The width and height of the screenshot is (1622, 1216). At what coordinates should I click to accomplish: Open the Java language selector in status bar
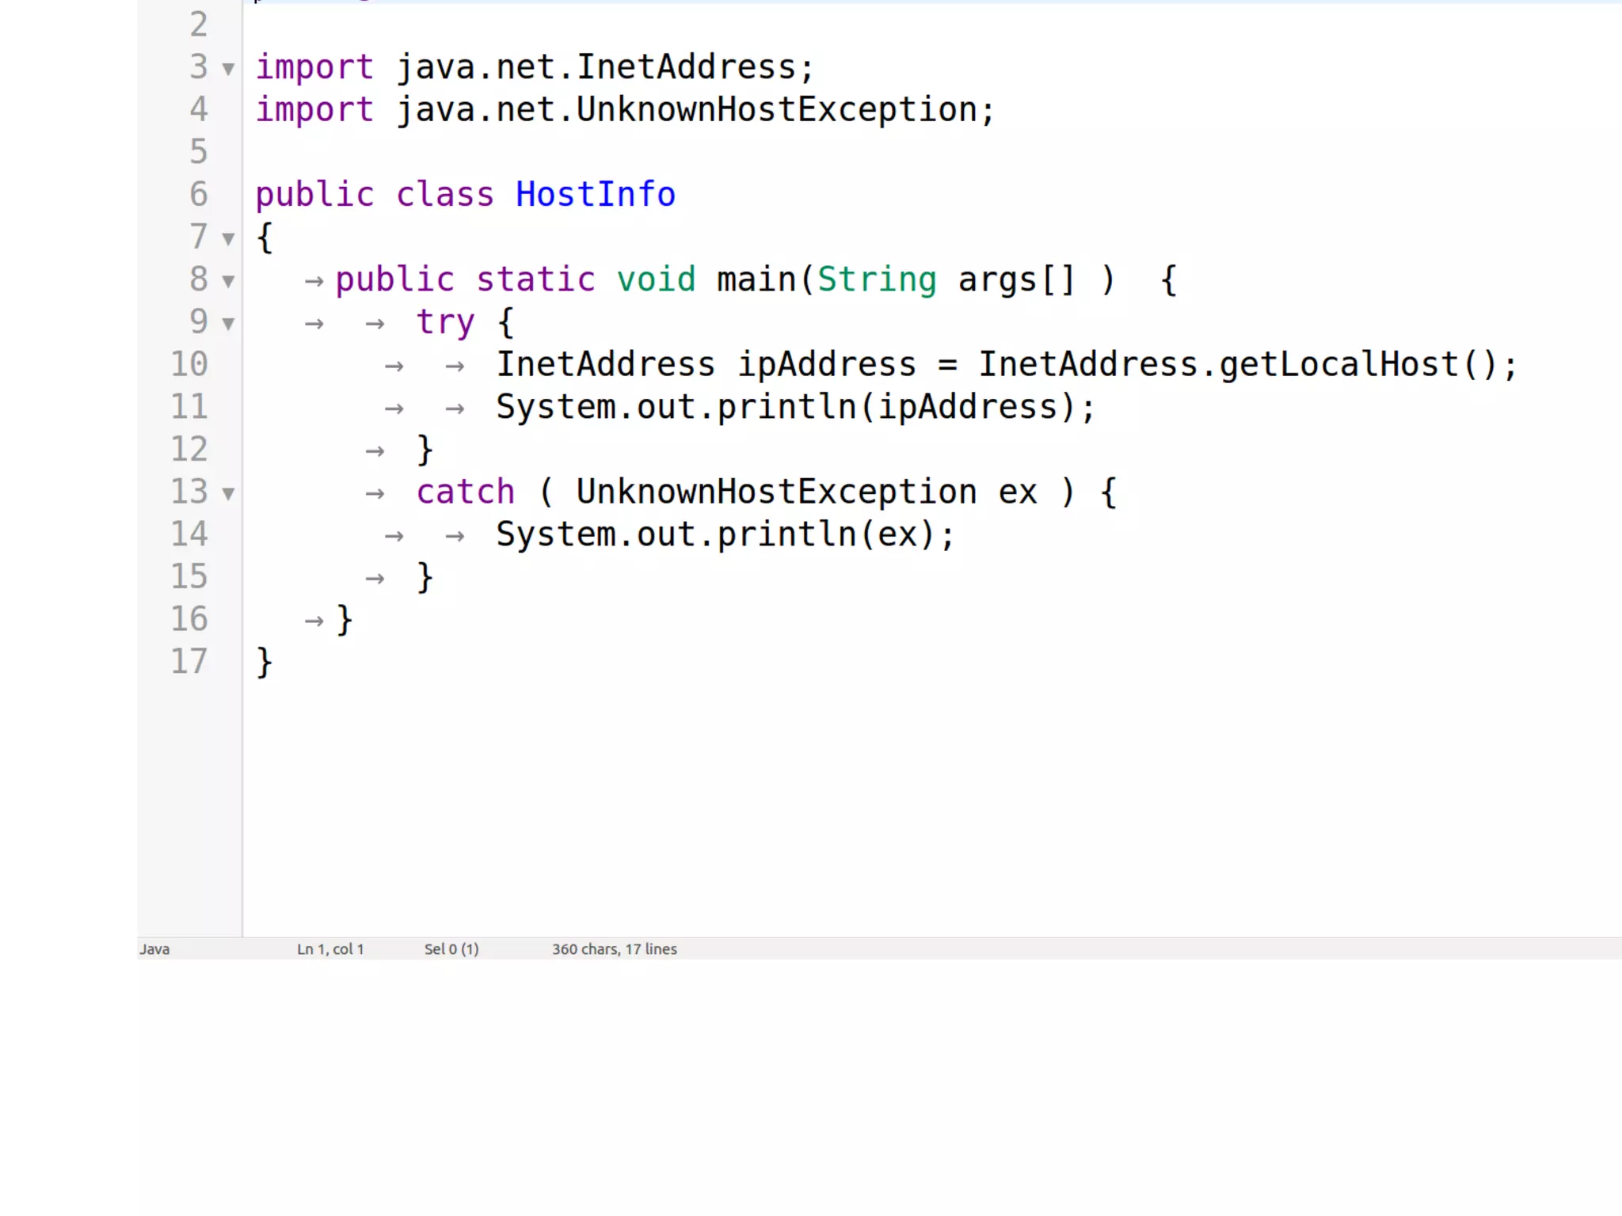(x=154, y=948)
